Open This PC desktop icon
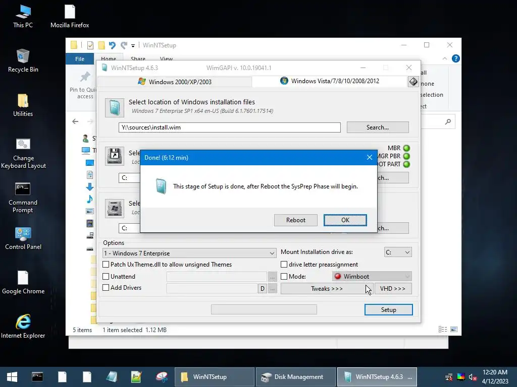The image size is (517, 387). pos(23,16)
